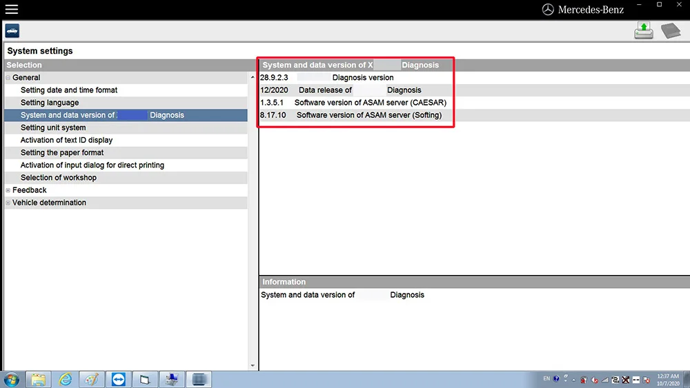Select Setting date and time format
This screenshot has width=690, height=388.
[126, 90]
